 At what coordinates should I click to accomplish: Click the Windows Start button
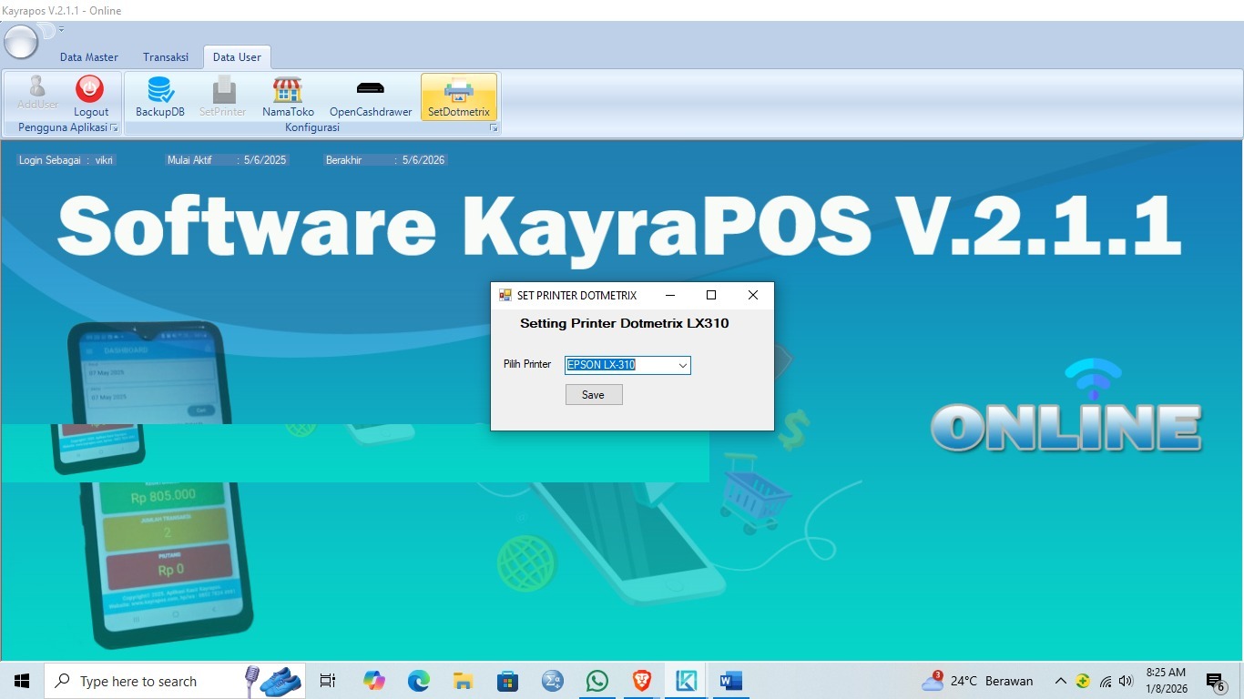22,681
